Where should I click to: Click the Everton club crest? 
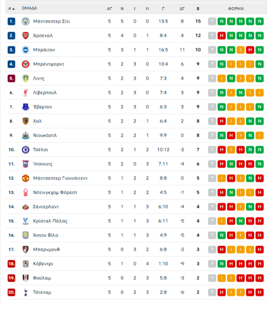coord(25,107)
